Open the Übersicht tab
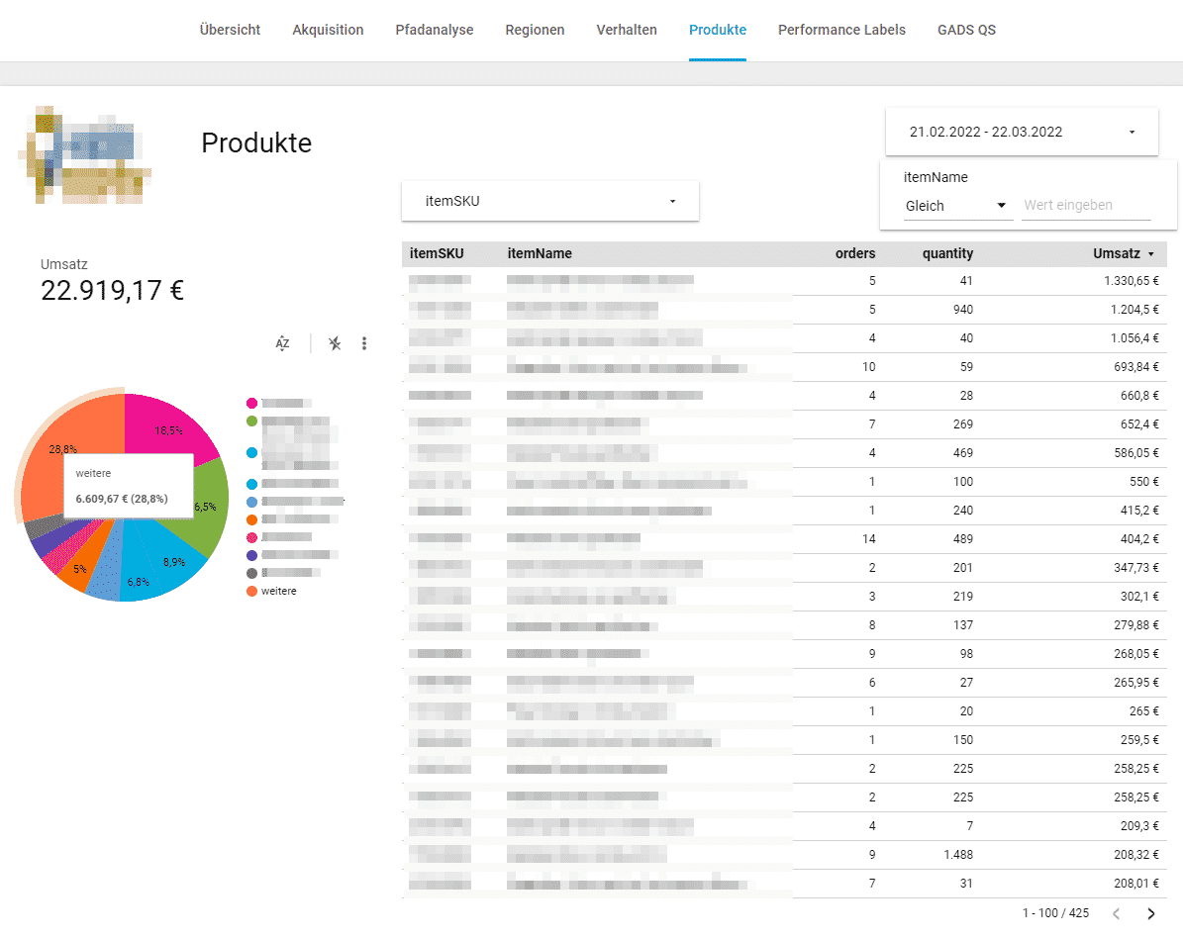Screen dimensions: 1183x939 click(x=230, y=30)
